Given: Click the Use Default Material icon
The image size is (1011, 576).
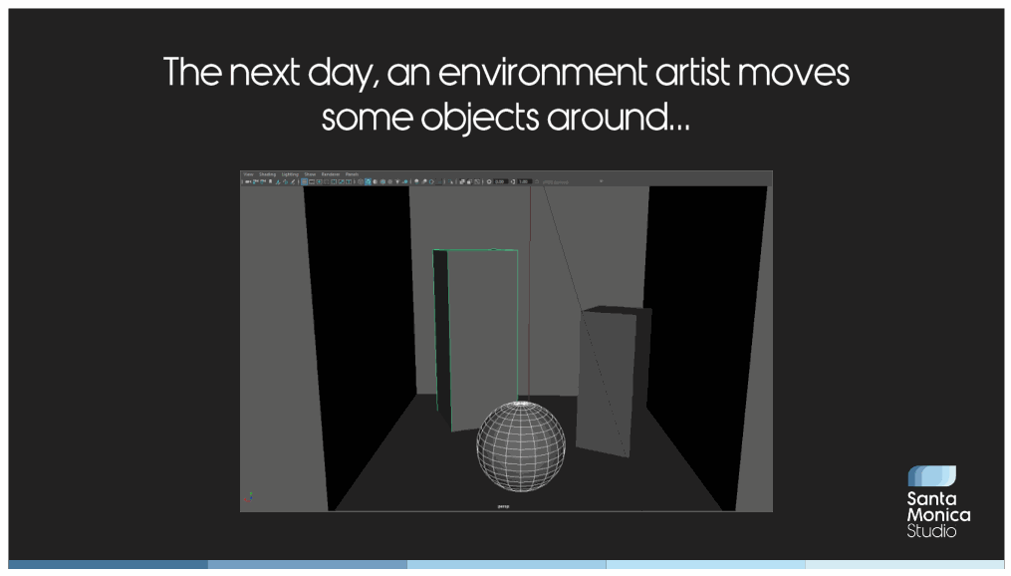Looking at the screenshot, I should point(376,182).
